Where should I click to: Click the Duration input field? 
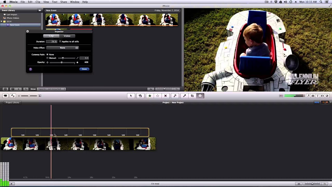tap(52, 42)
